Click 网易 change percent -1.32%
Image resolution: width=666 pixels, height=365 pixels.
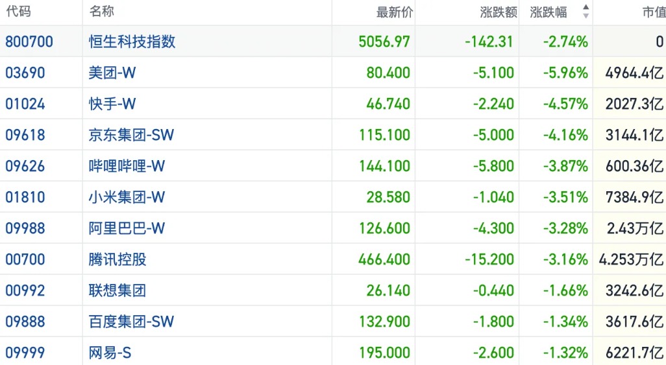point(566,353)
